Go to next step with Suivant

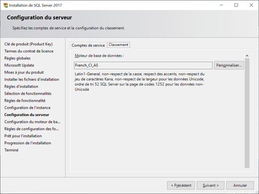[x=210, y=186]
